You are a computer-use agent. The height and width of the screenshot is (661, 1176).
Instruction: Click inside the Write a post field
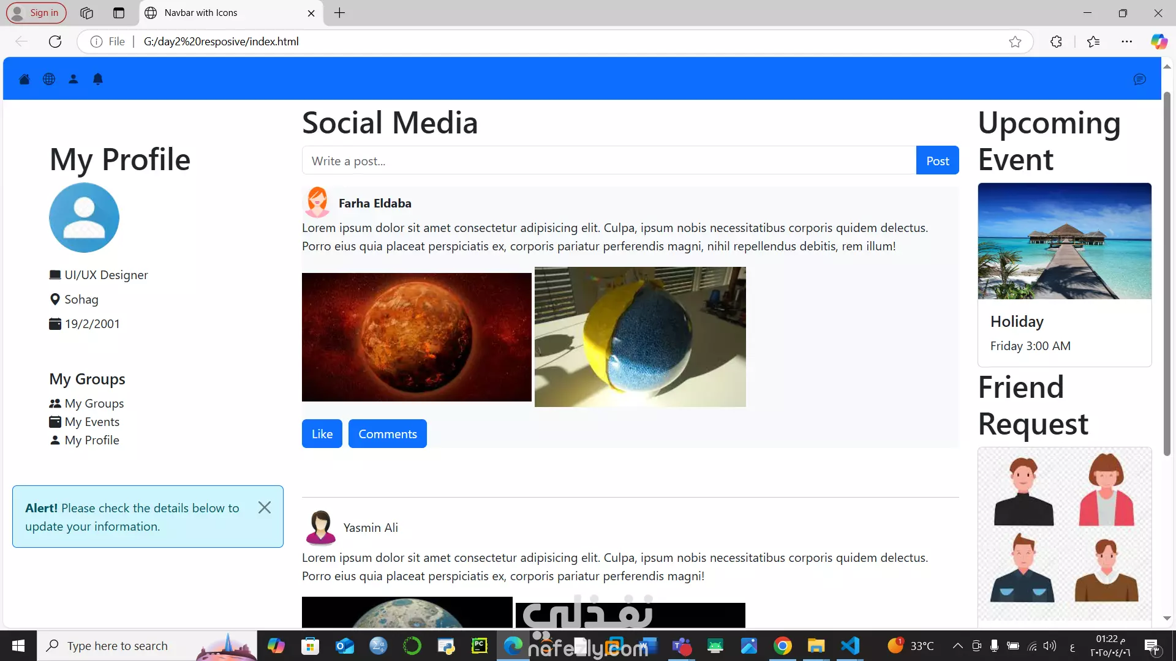609,160
